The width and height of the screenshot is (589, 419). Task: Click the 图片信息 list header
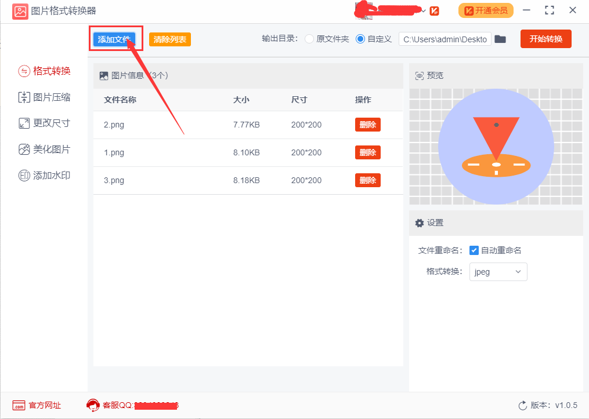click(x=127, y=75)
